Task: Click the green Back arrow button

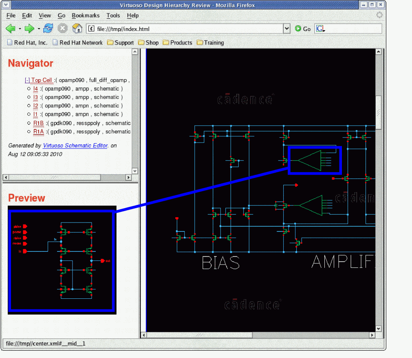Action: (10, 29)
